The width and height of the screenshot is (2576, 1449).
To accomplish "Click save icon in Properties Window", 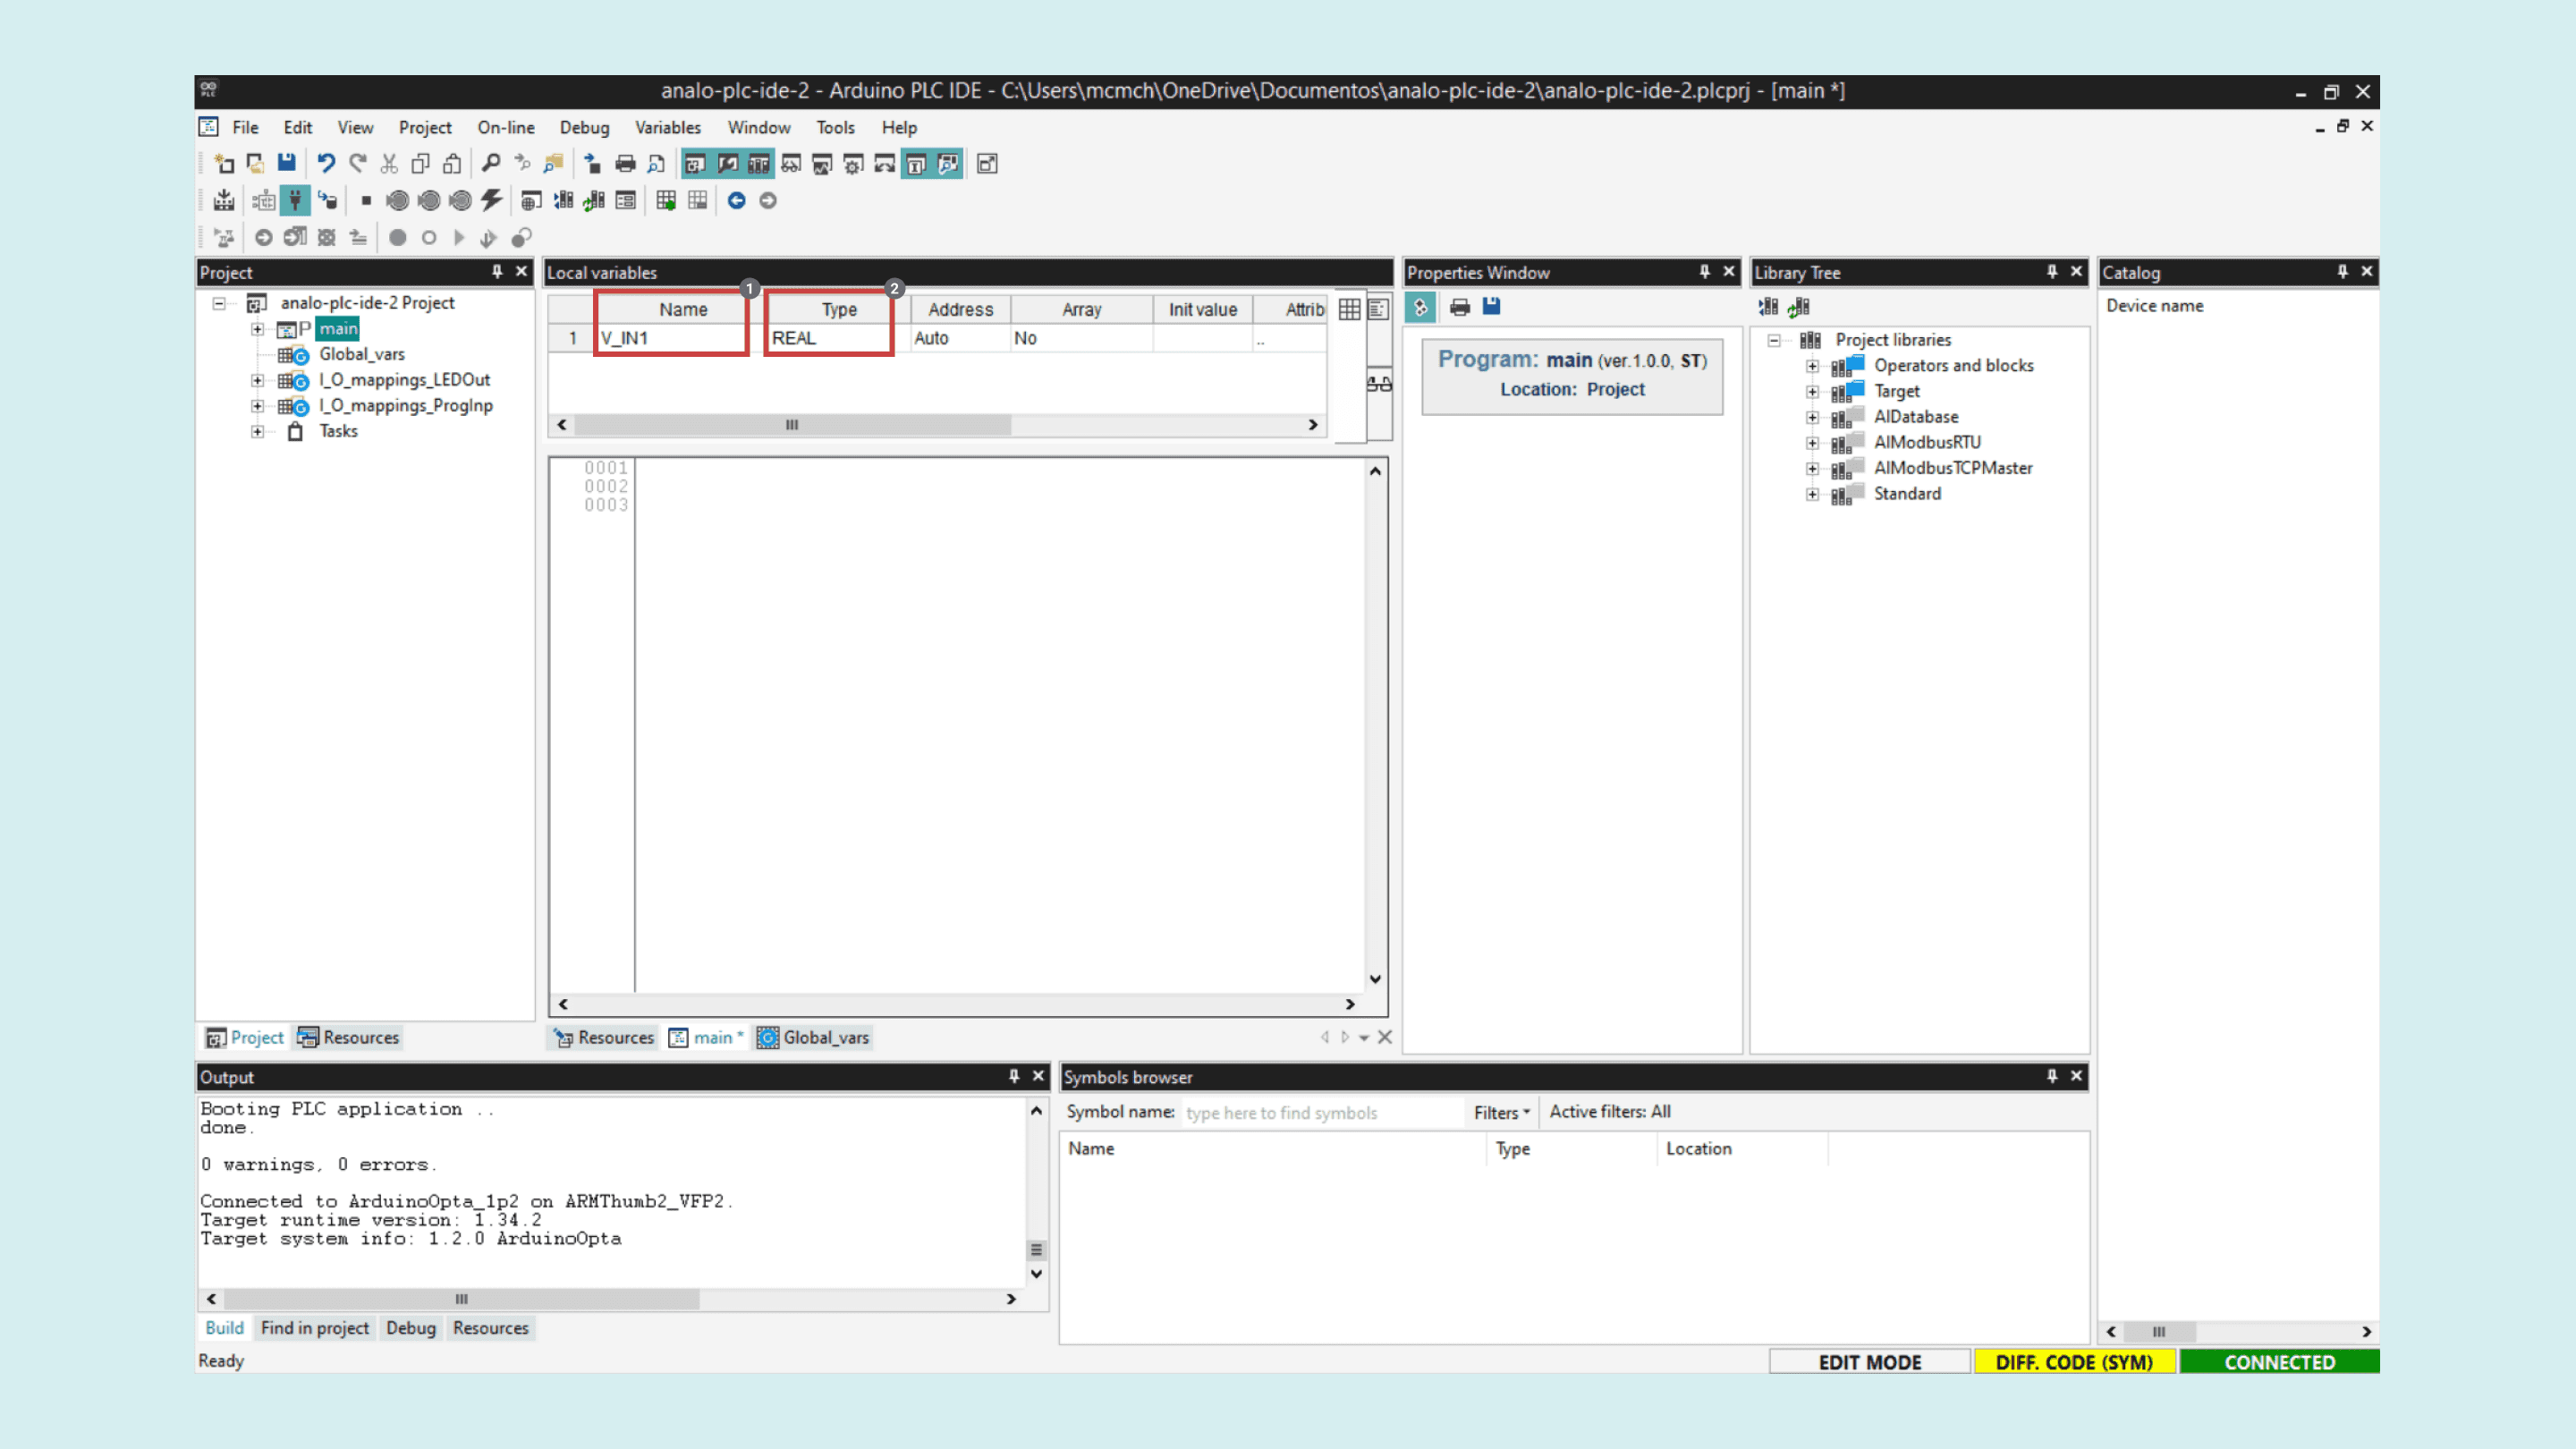I will click(x=1491, y=307).
